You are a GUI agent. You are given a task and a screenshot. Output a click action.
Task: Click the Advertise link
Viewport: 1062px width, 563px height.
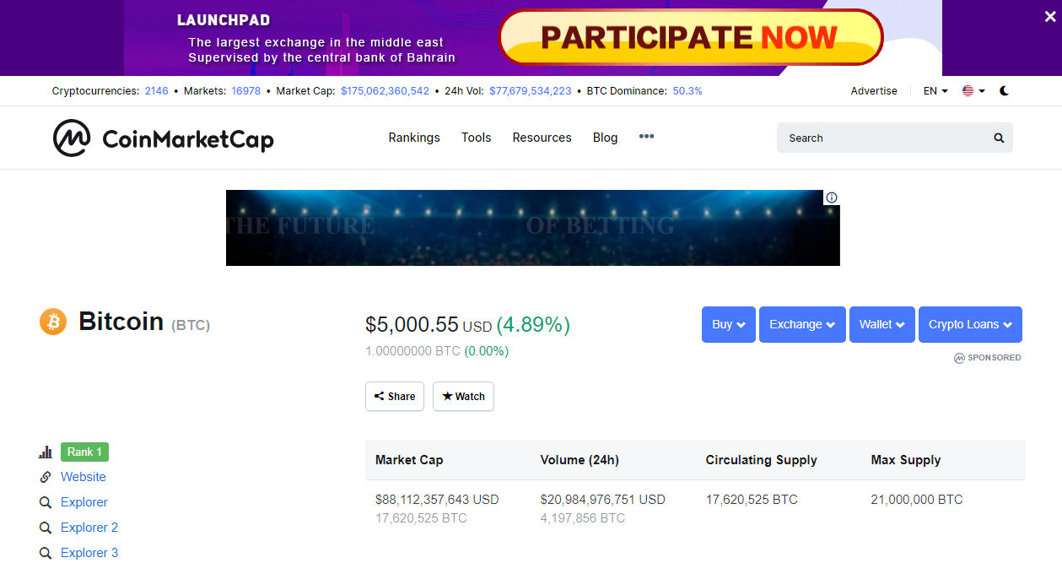(x=874, y=91)
